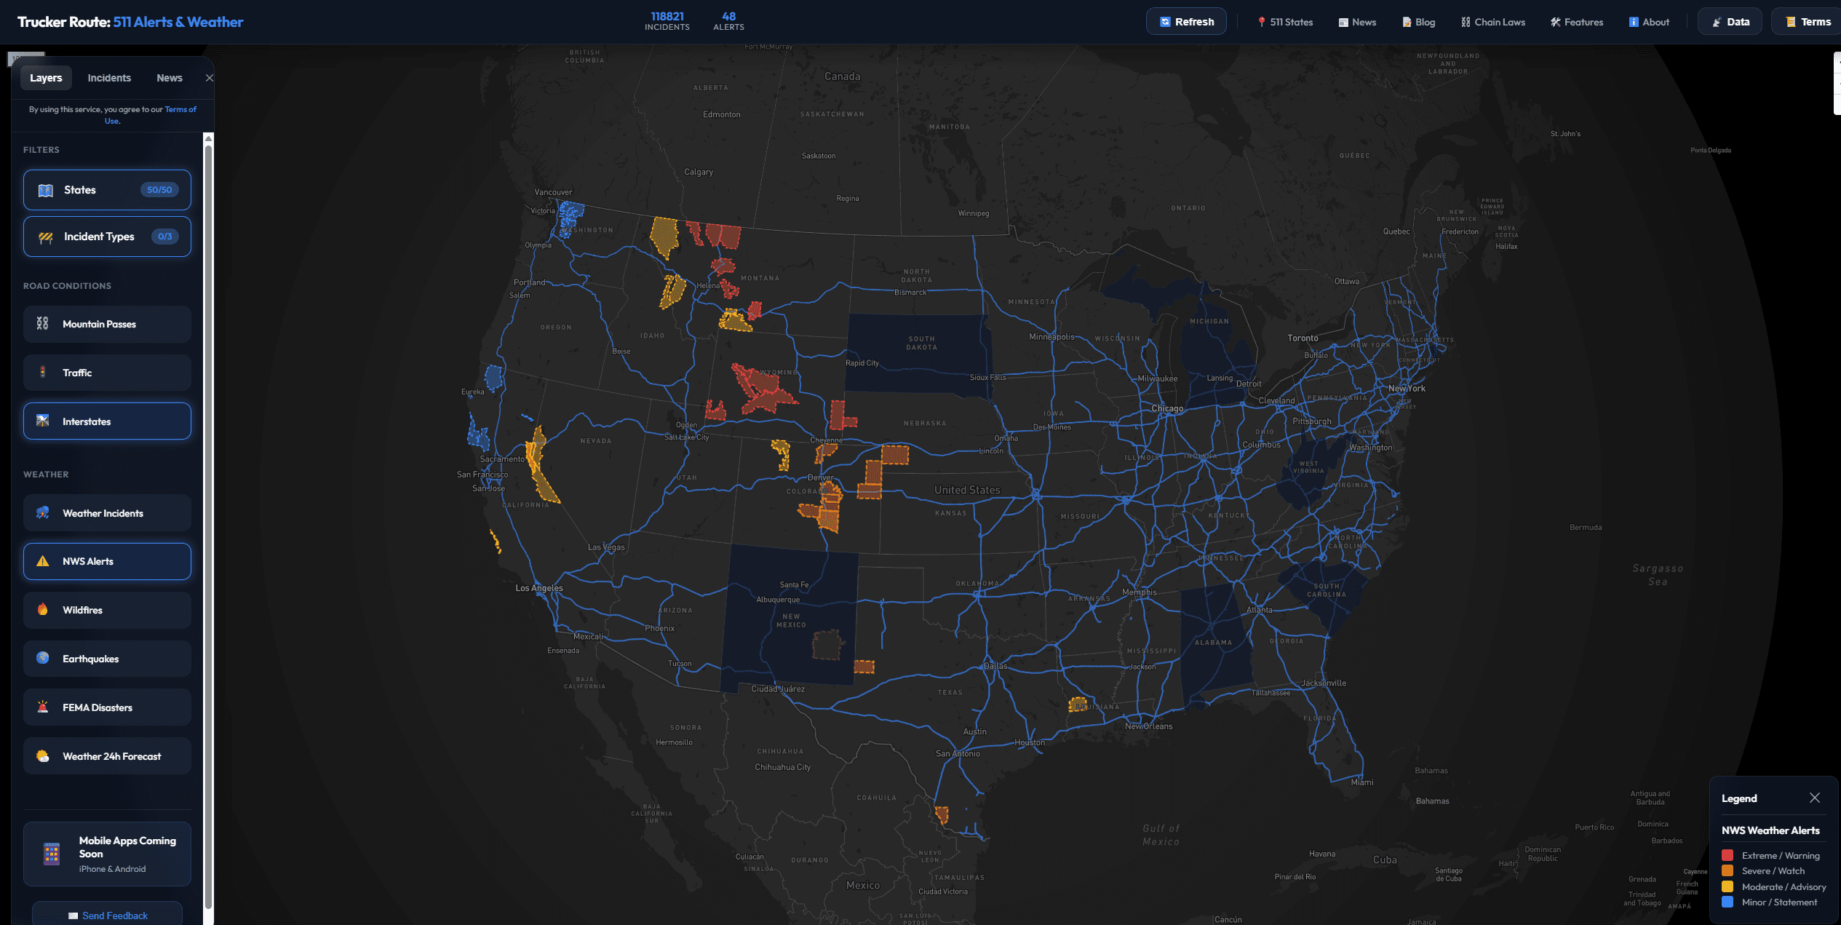Click the Incident Types hazard icon
Image resolution: width=1841 pixels, height=925 pixels.
[44, 237]
